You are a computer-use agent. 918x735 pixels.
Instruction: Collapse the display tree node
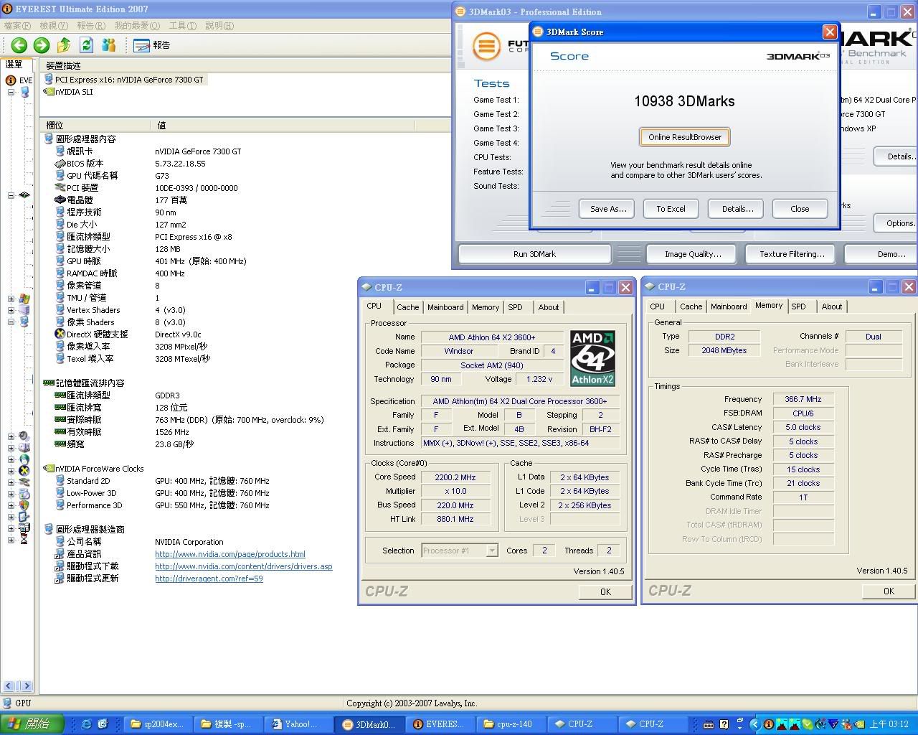coord(11,322)
